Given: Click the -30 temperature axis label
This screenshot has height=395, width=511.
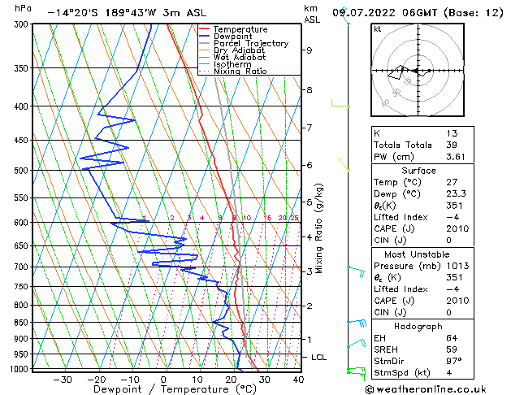Looking at the screenshot, I should pyautogui.click(x=62, y=380).
